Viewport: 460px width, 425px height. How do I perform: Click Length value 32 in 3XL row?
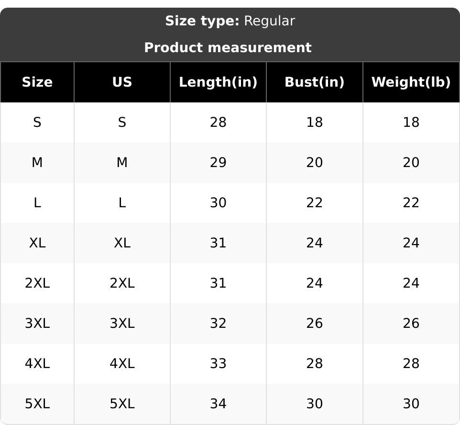pyautogui.click(x=218, y=324)
